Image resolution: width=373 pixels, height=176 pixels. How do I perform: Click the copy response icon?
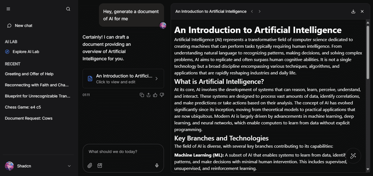(142, 95)
